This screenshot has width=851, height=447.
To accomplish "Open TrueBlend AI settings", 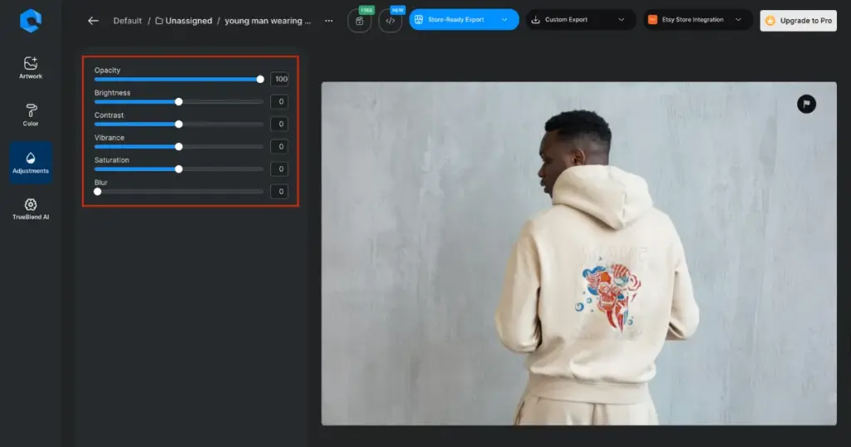I will click(31, 209).
